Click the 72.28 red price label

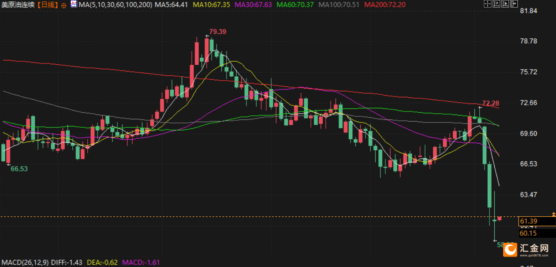pos(491,104)
